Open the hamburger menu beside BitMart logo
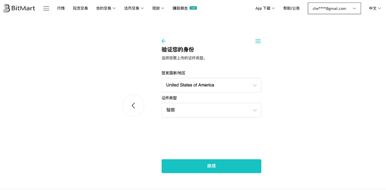Viewport: 386px width, 190px height. coord(46,8)
